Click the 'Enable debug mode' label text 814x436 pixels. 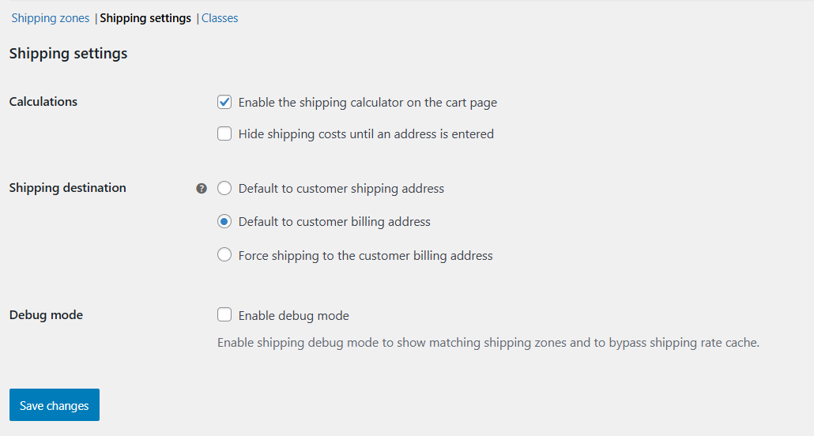coord(294,316)
